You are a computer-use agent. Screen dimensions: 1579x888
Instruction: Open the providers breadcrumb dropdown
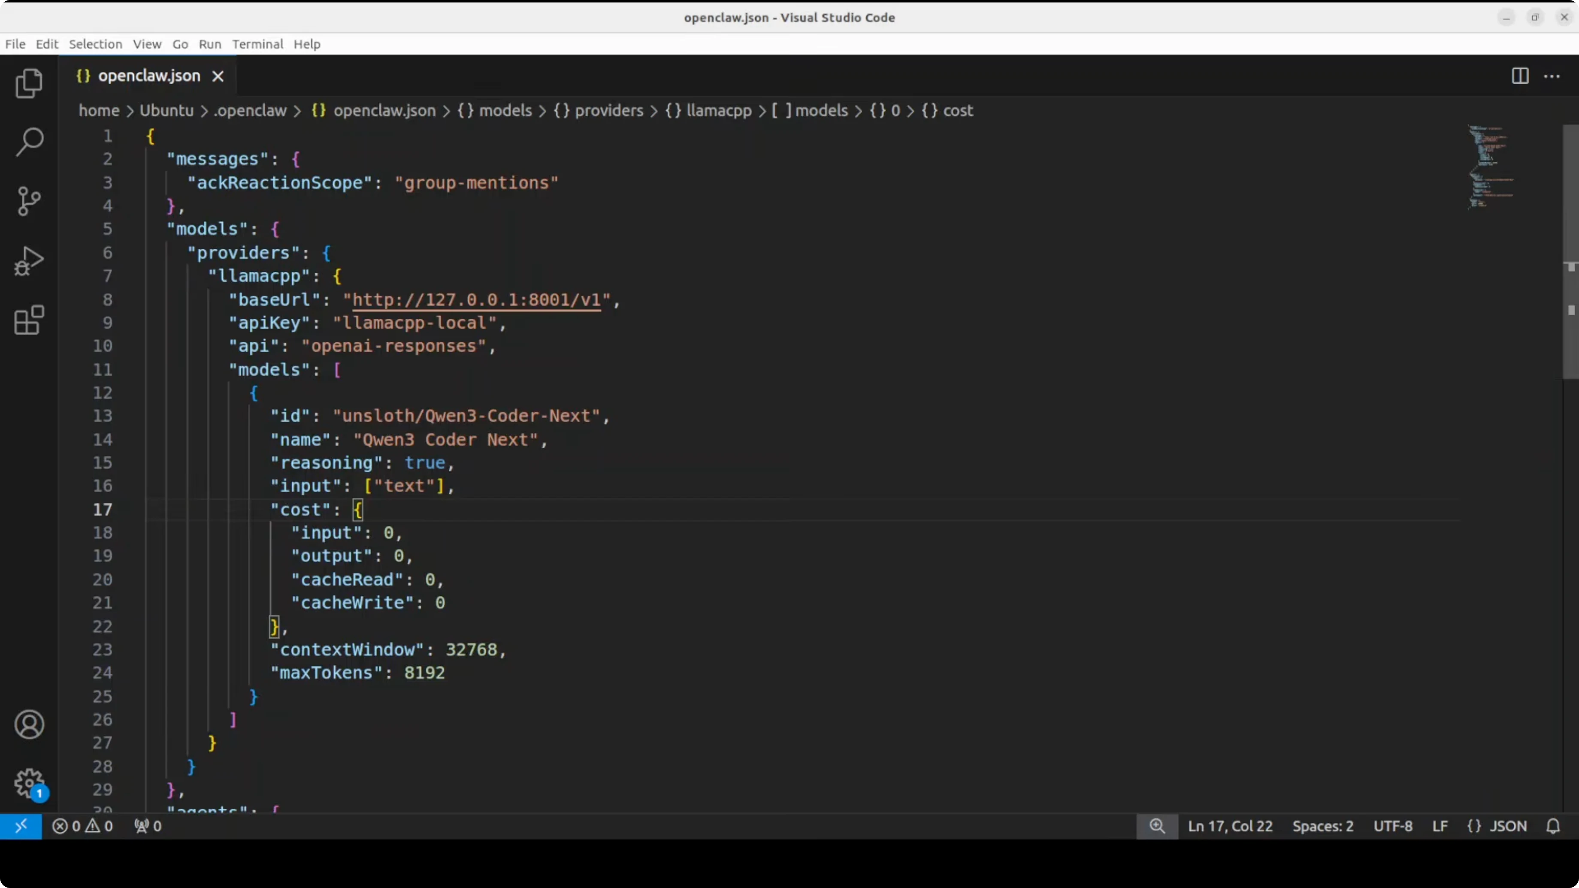point(608,110)
